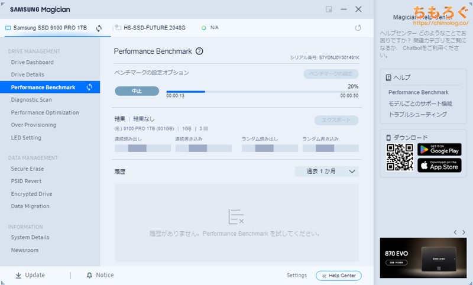Select Performance Benchmark in the sidebar
Viewport: 473px width, 285px height.
tap(50, 87)
